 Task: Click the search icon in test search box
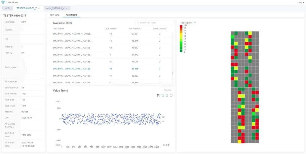point(138,23)
